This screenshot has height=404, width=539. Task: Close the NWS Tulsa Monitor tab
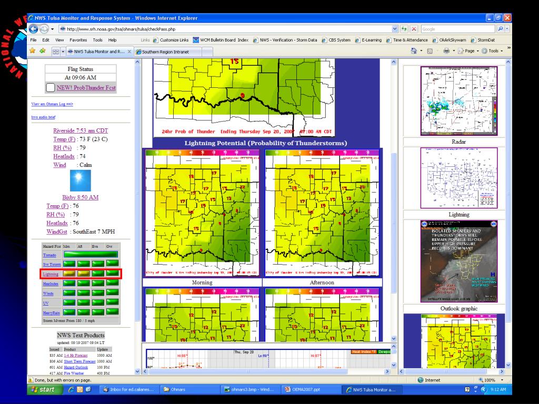(x=129, y=52)
